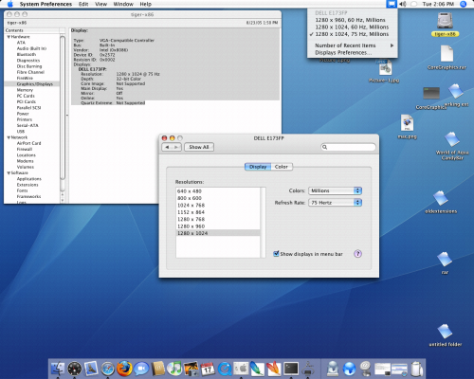This screenshot has width=474, height=379.
Task: Select 1024 x 768 resolution
Action: pos(218,206)
